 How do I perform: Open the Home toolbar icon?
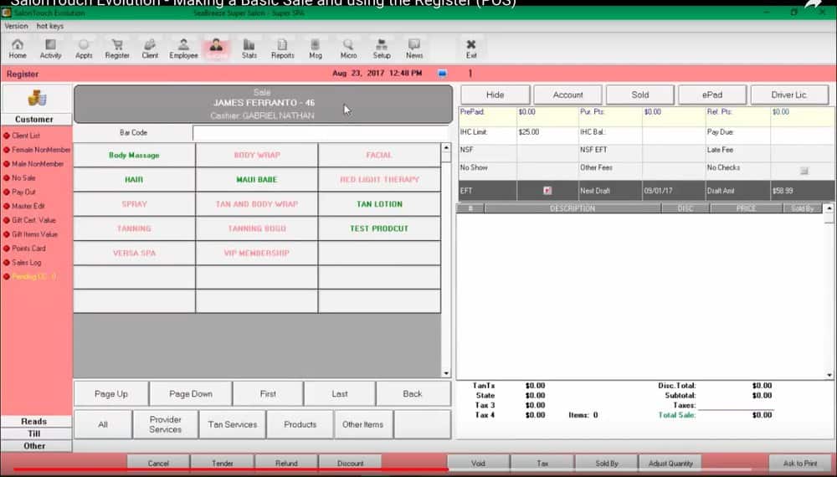point(18,48)
